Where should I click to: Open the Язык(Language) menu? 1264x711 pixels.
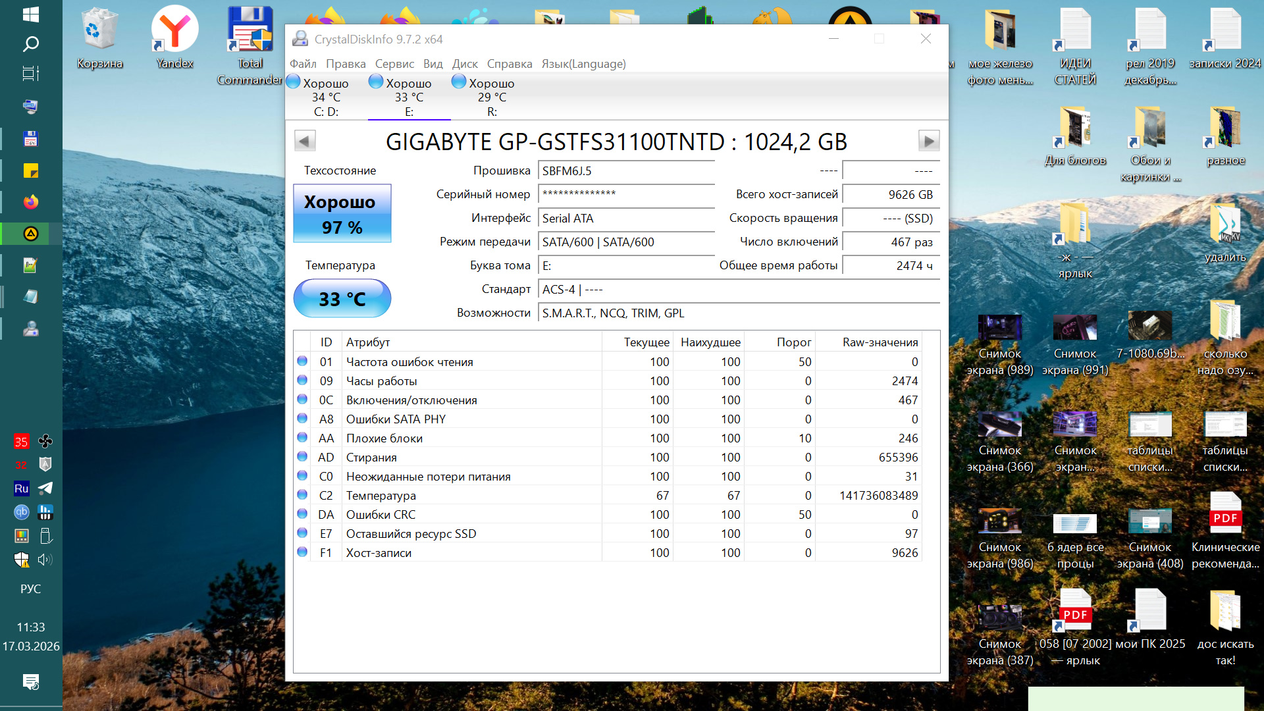click(x=583, y=64)
